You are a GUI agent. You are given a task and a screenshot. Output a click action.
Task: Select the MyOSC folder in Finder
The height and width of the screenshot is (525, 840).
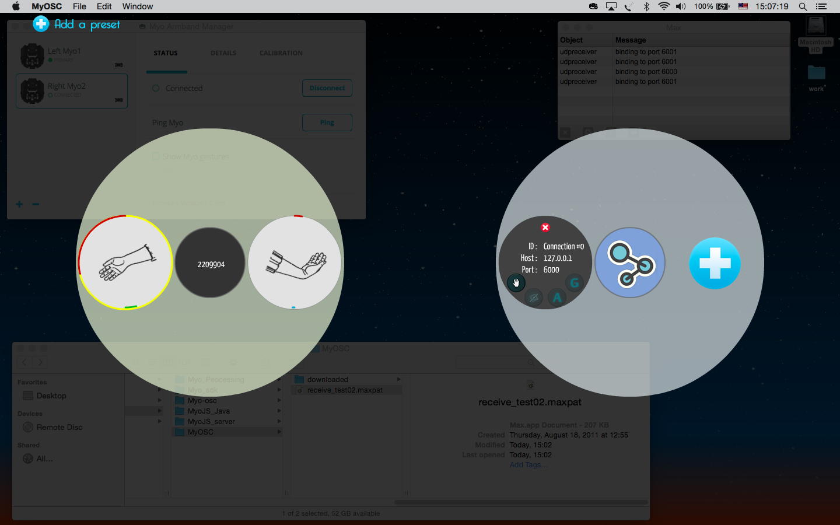[227, 432]
